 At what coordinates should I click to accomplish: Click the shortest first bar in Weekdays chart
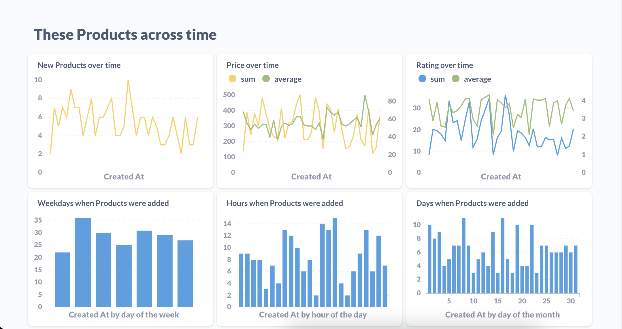(63, 279)
